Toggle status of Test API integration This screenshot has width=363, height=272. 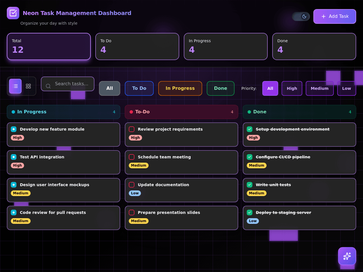[14, 157]
